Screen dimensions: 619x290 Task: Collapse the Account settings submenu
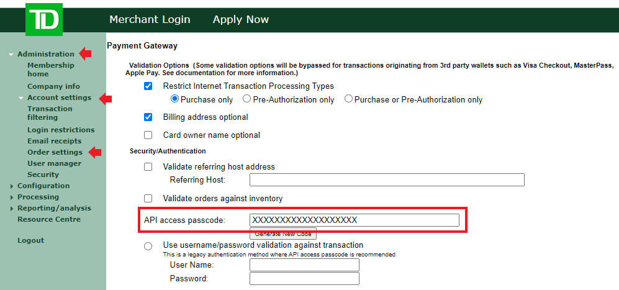click(x=21, y=98)
